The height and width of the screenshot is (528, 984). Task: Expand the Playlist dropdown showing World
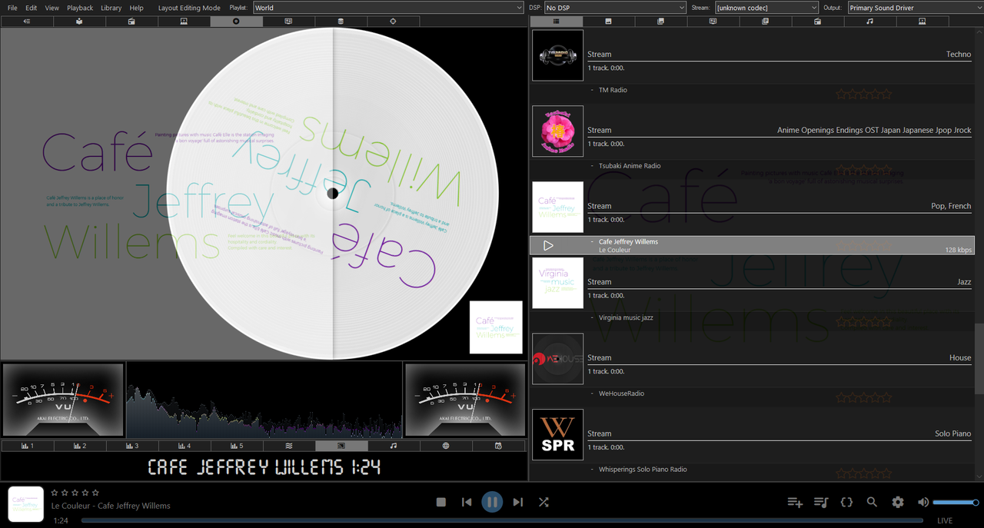[388, 8]
